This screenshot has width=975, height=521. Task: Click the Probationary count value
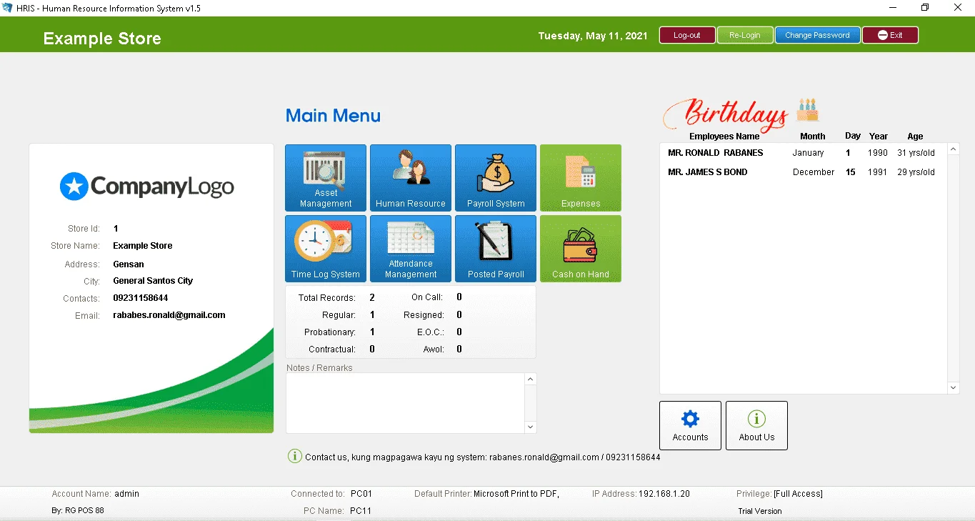click(372, 332)
